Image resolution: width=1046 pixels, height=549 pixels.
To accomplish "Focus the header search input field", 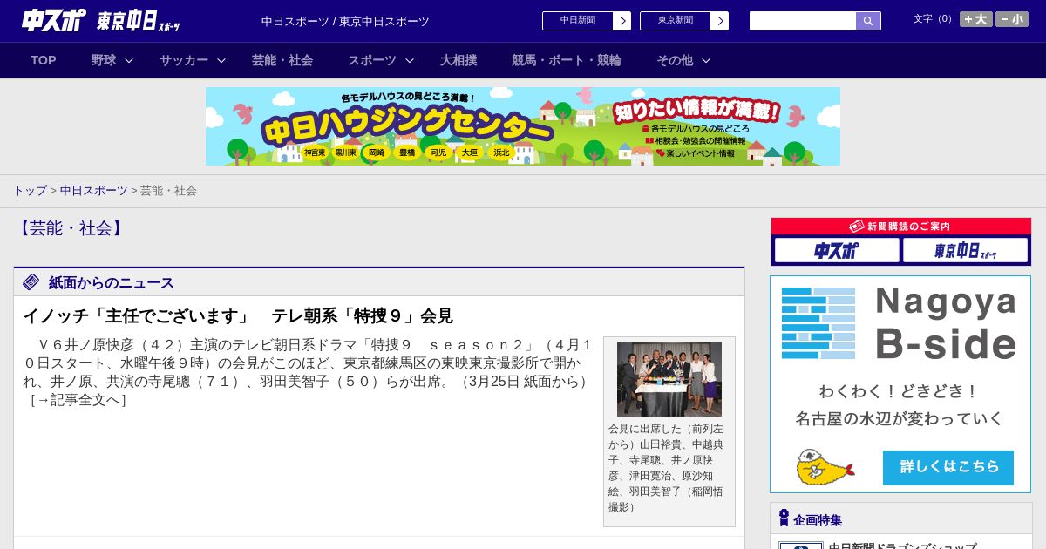I will point(803,21).
